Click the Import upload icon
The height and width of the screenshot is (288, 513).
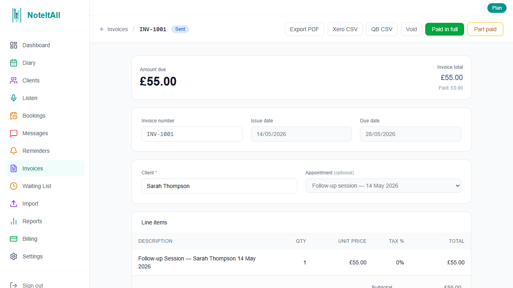14,204
